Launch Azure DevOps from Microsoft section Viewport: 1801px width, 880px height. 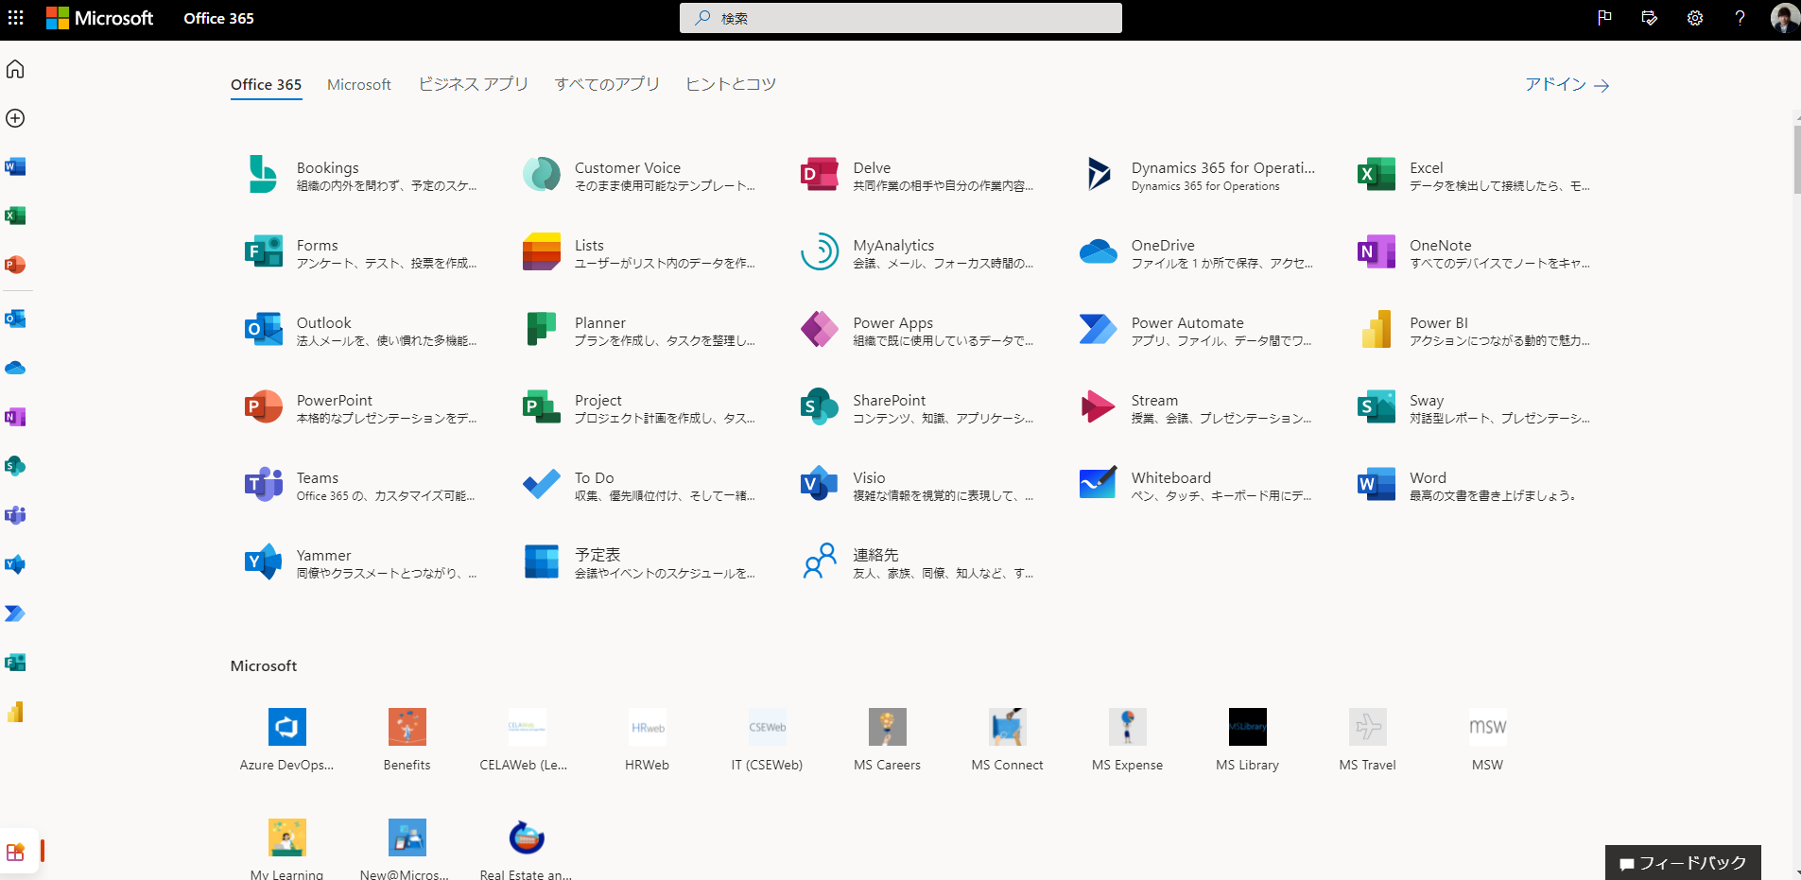pos(286,727)
